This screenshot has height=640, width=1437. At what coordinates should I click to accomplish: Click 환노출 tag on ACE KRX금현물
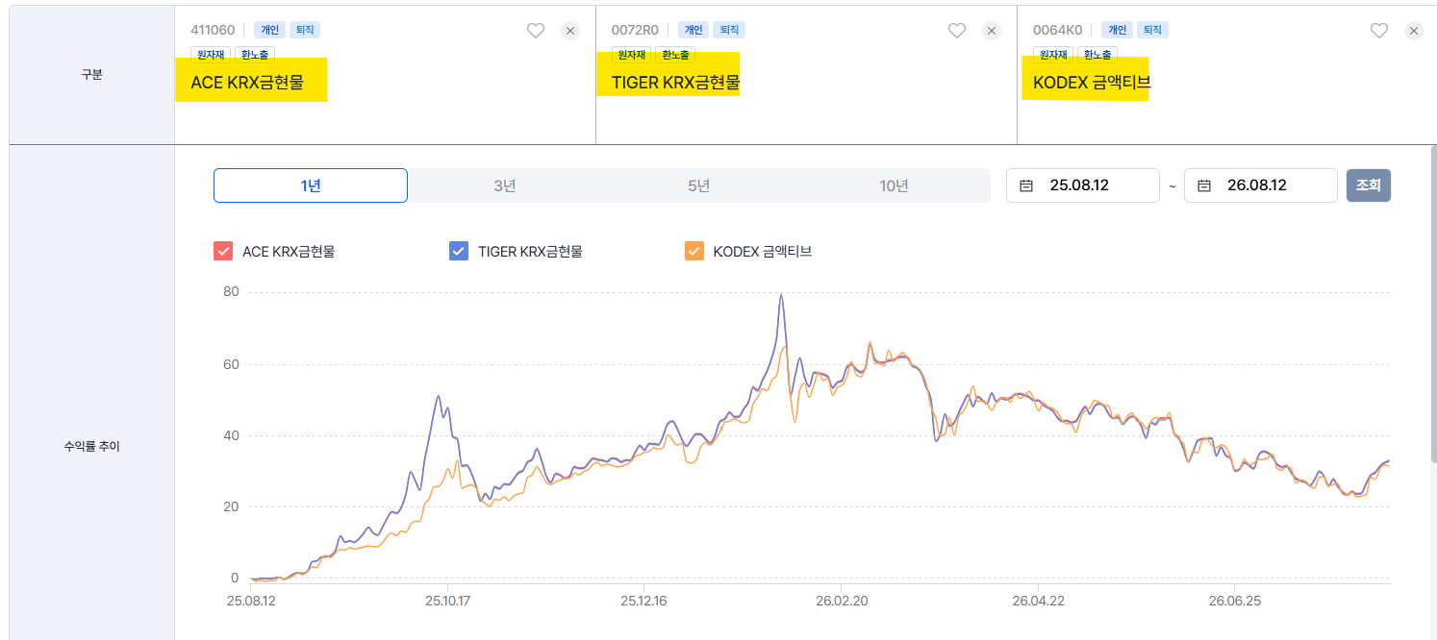click(255, 55)
